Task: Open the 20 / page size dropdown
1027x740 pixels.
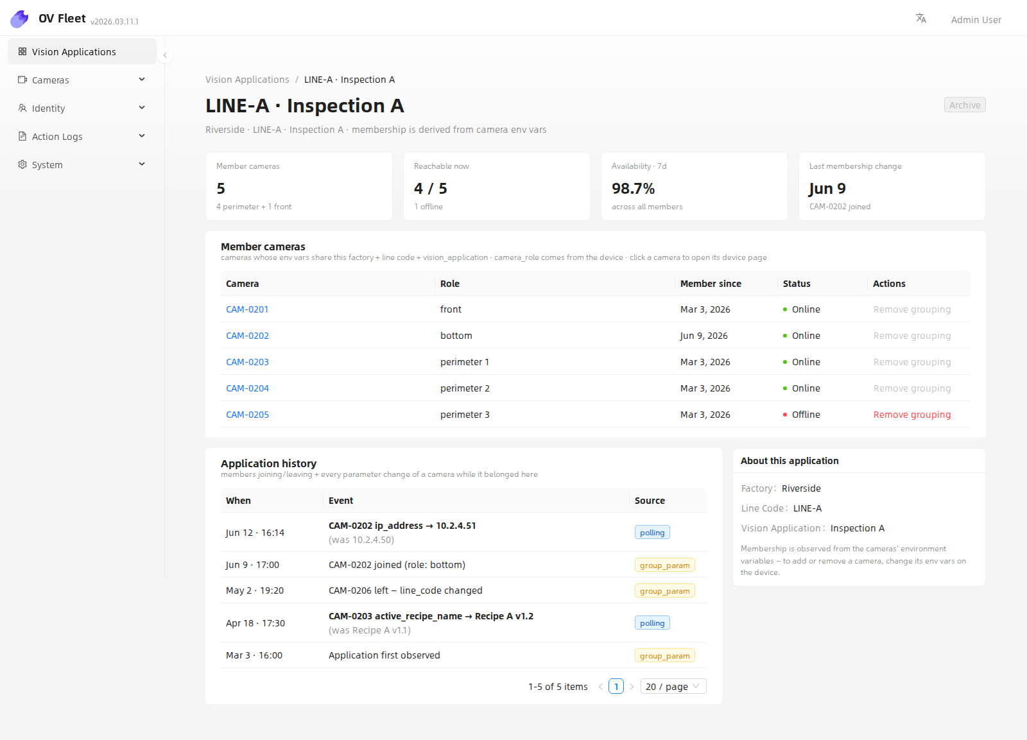Action: click(x=673, y=687)
